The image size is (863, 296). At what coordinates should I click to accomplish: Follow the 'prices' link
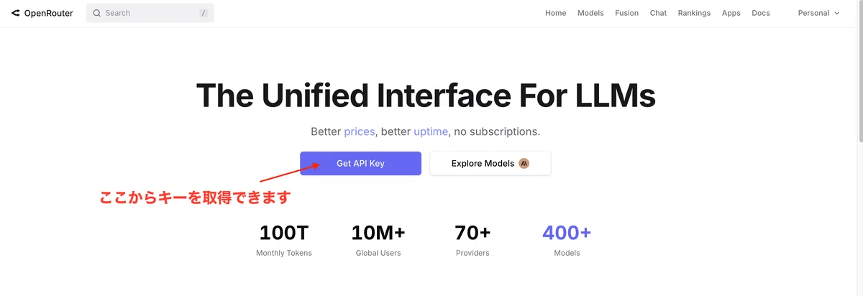[360, 131]
